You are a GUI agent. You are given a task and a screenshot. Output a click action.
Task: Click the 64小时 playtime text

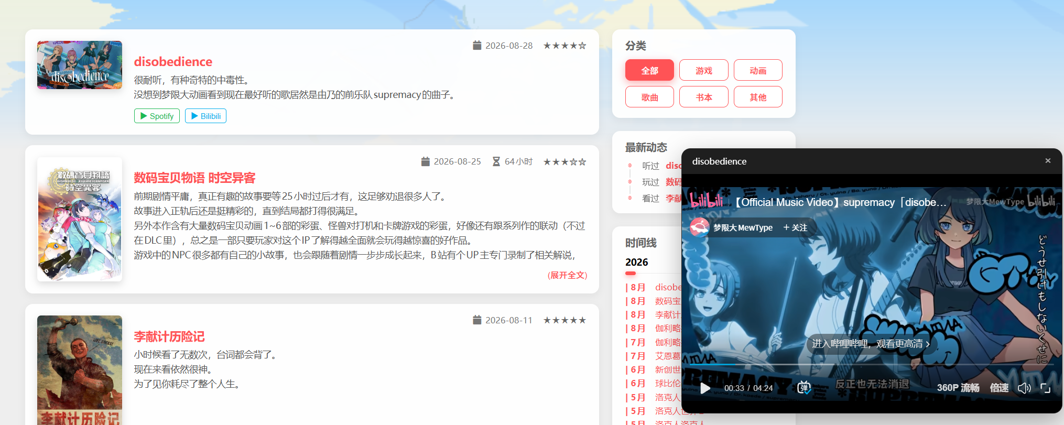click(519, 161)
